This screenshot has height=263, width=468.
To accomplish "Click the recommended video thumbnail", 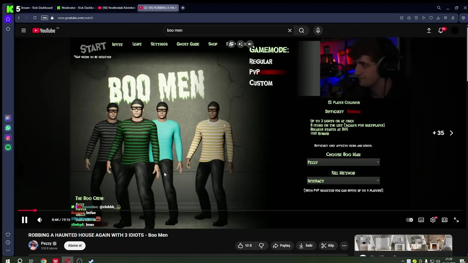I will pyautogui.click(x=403, y=243).
